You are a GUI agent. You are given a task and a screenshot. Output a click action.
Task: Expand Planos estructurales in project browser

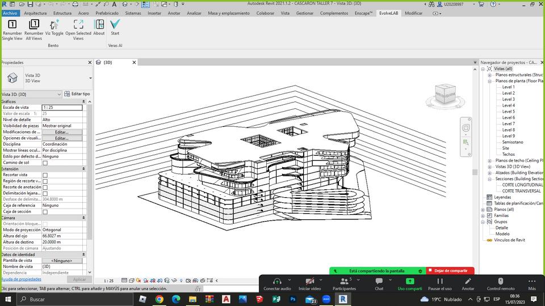(489, 75)
